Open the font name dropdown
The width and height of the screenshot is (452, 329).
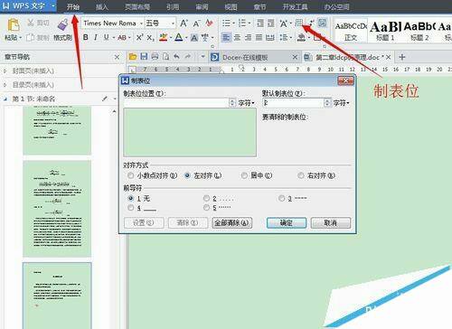(x=141, y=23)
